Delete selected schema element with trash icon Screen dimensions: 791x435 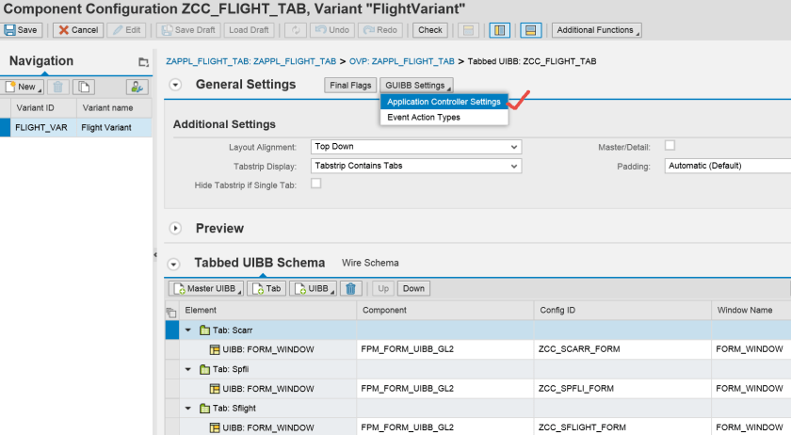[351, 289]
